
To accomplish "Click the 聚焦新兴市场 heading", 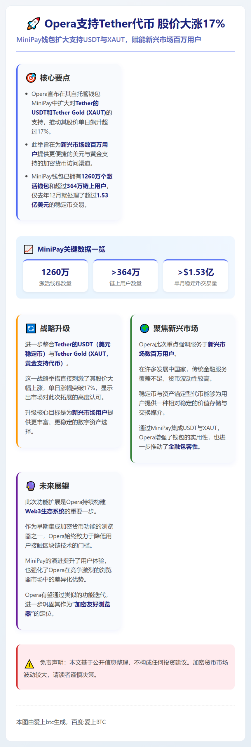I will coord(176,328).
